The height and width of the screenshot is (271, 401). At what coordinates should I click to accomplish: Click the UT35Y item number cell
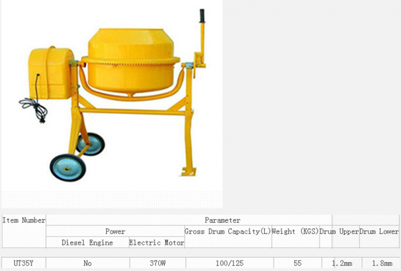click(x=24, y=263)
